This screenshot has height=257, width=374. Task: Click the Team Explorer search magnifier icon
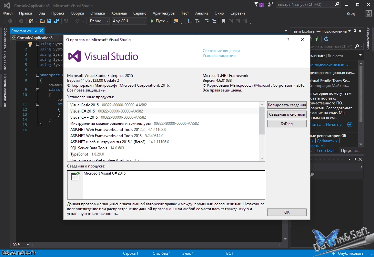coord(357,46)
